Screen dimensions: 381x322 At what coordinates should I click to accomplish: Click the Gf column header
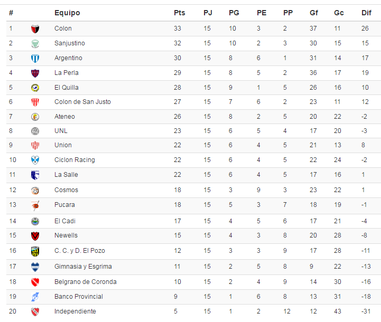pos(314,13)
